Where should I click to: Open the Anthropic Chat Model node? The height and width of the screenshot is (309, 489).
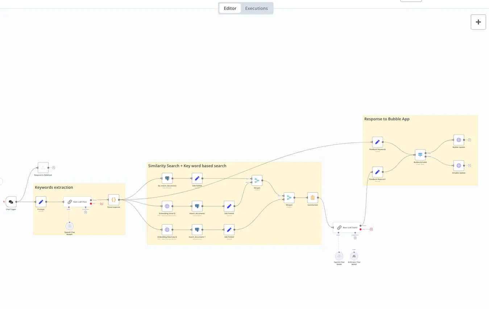pyautogui.click(x=354, y=256)
